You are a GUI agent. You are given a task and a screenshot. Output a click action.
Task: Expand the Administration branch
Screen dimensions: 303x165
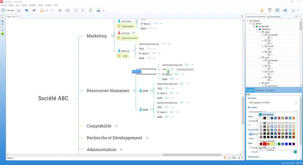(x=121, y=150)
